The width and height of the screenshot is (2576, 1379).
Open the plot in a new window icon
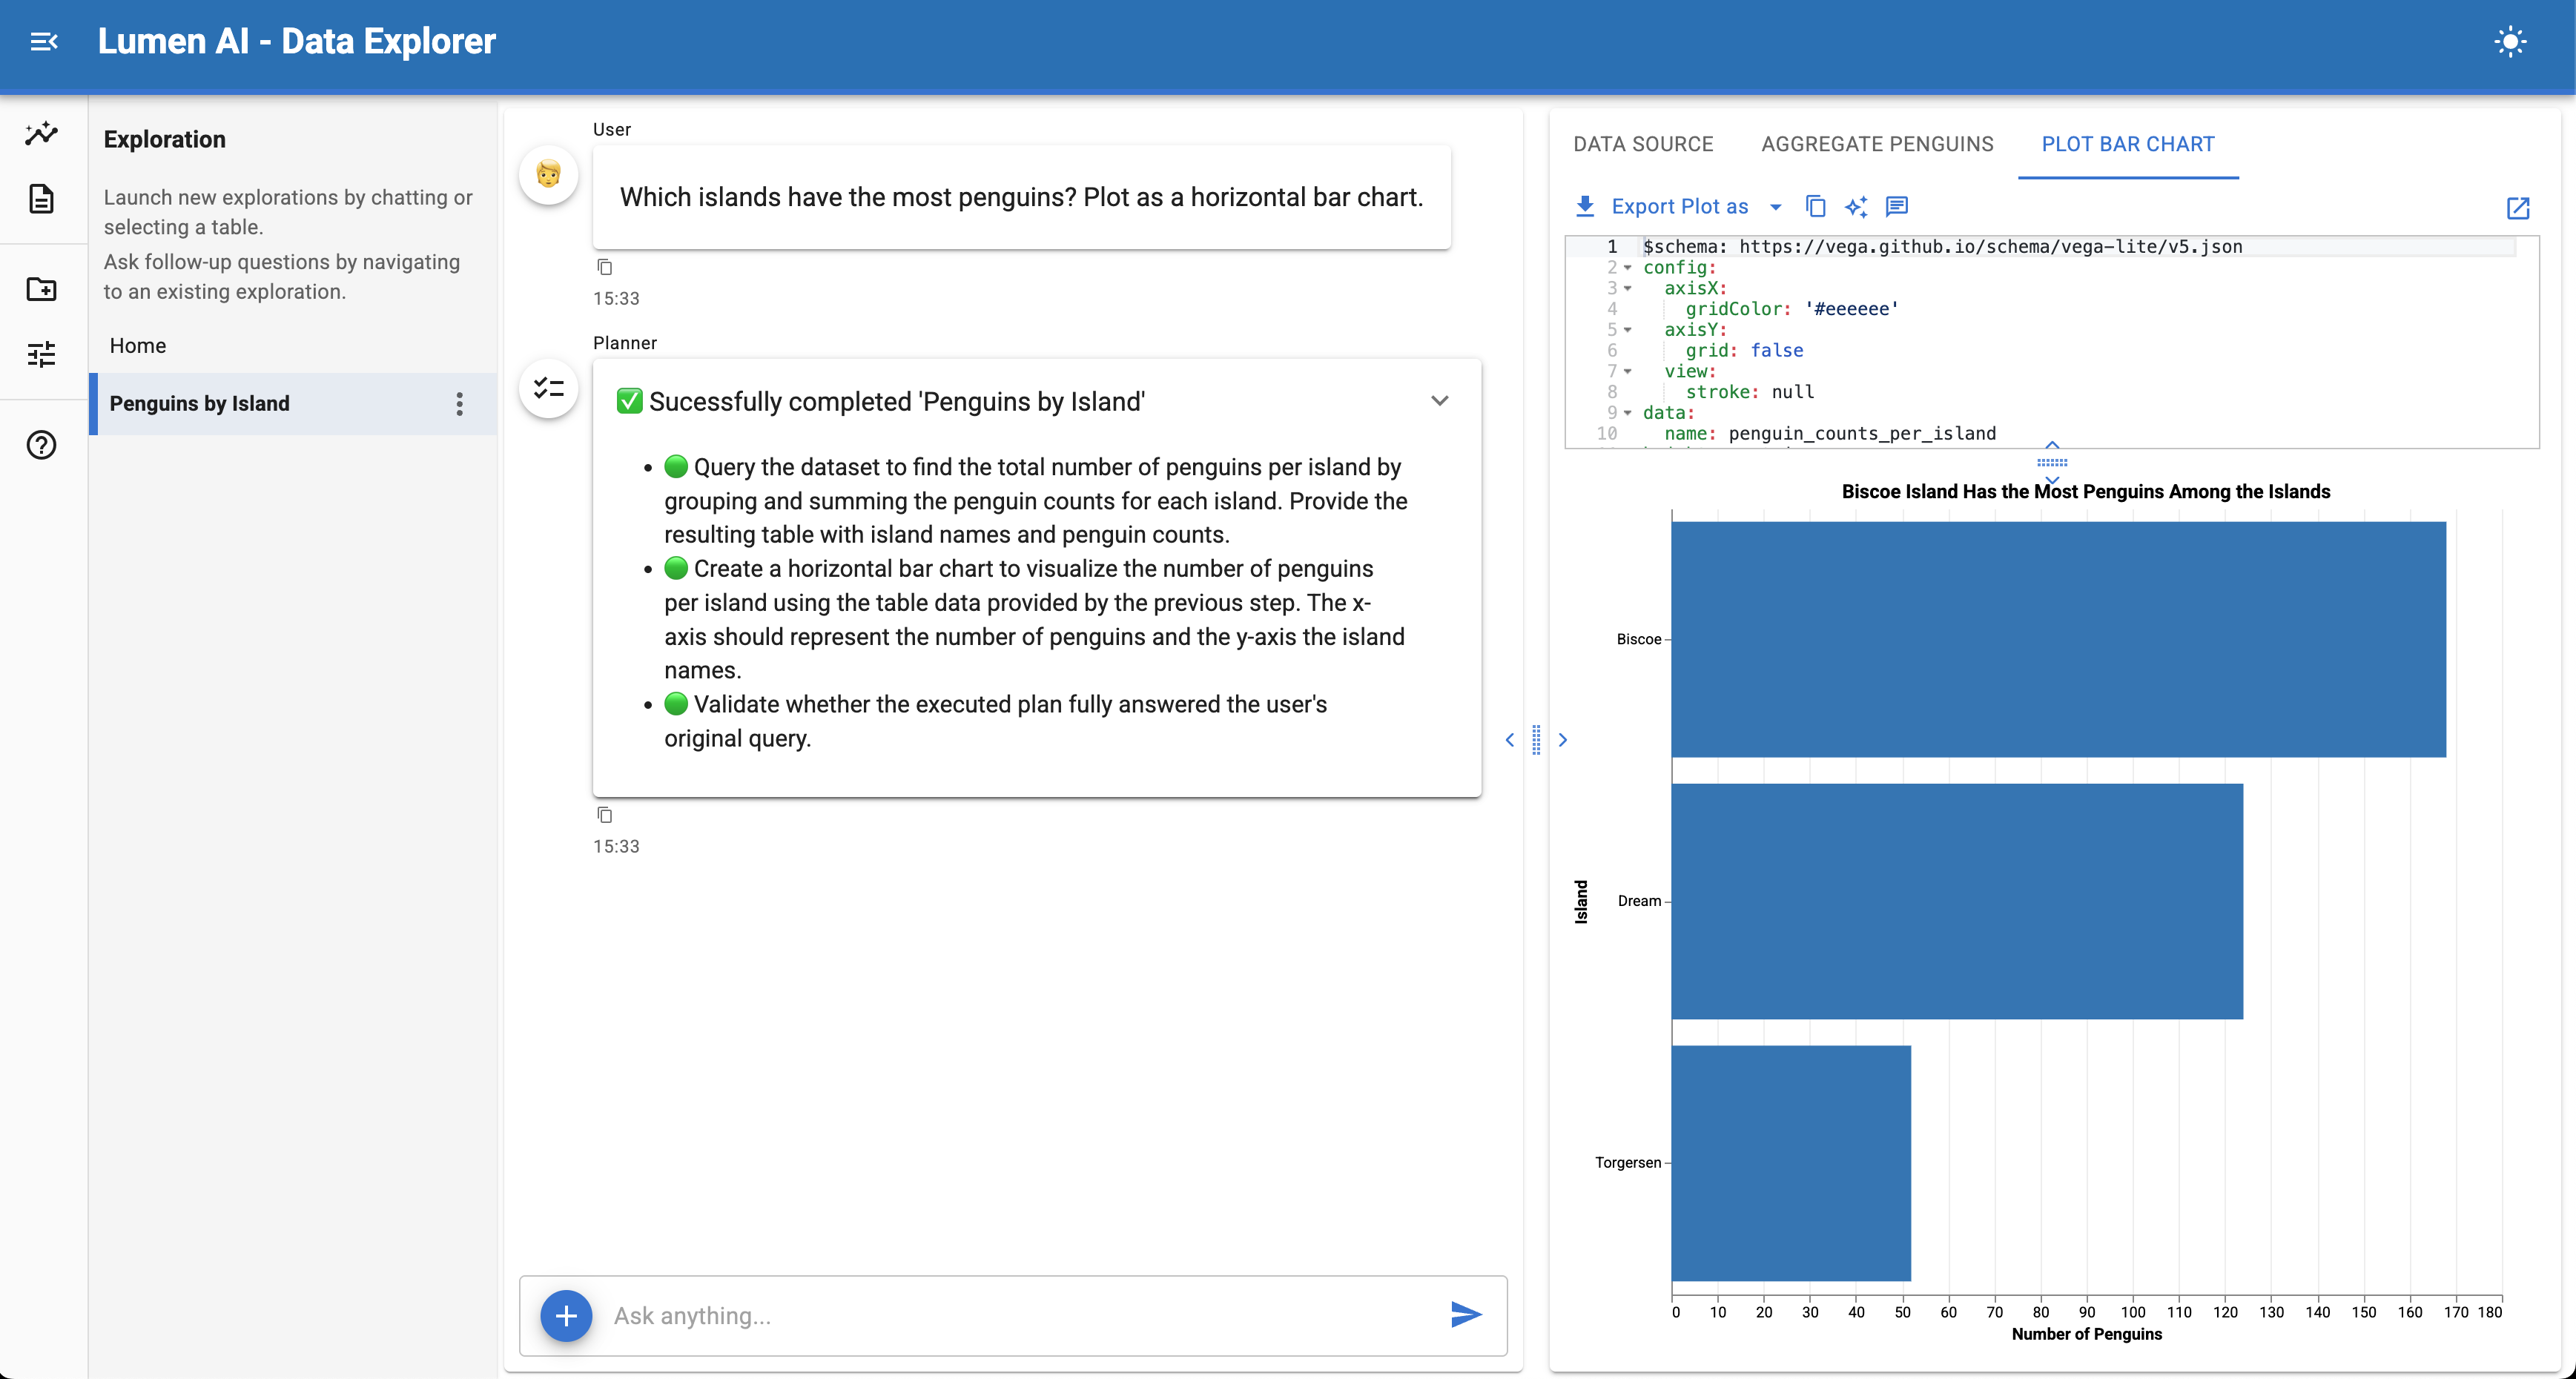2518,208
